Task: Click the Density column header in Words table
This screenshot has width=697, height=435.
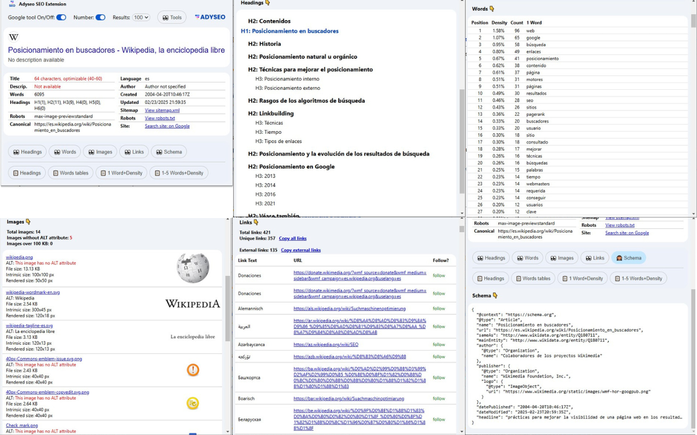Action: (x=499, y=23)
